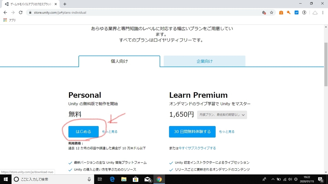The height and width of the screenshot is (184, 328).
Task: Click the Chrome icon on the taskbar
Action: [159, 179]
